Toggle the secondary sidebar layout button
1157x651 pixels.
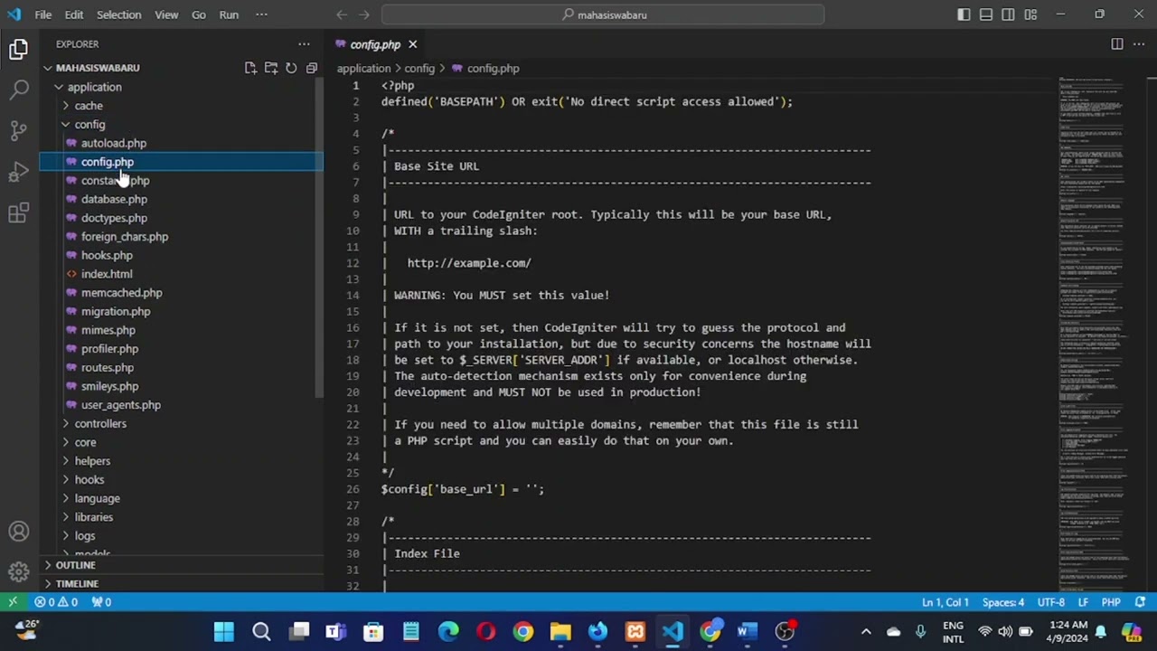pyautogui.click(x=1008, y=14)
